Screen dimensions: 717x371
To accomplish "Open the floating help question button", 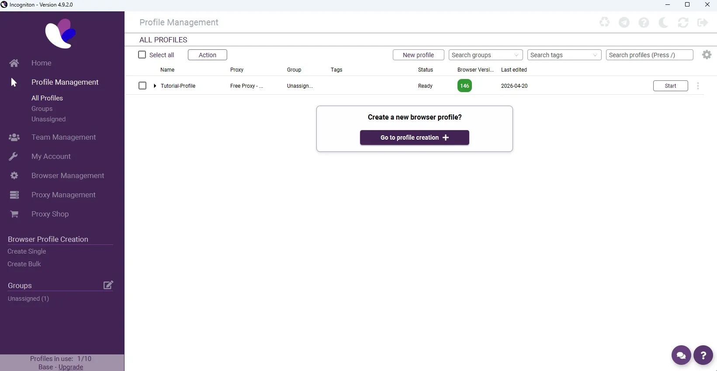I will [703, 355].
